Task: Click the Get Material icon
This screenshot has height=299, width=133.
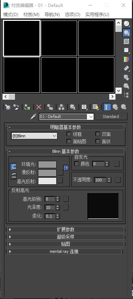Action: (7, 107)
